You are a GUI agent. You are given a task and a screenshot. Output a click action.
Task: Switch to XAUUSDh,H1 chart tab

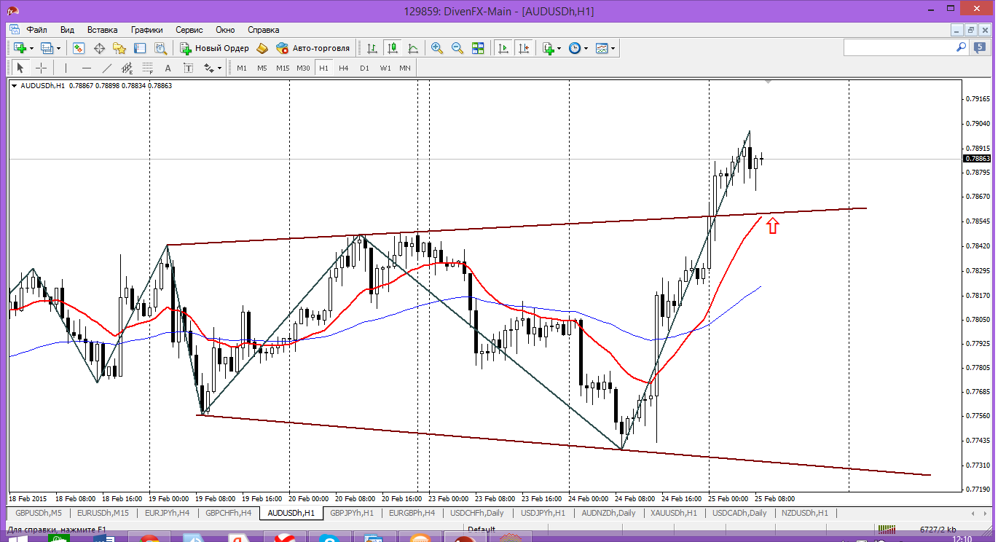point(674,513)
